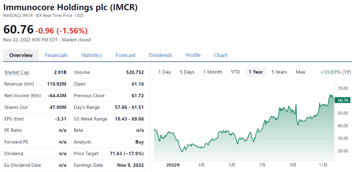Click the Market Cap link
Screen dimensions: 358x172
(x=17, y=72)
